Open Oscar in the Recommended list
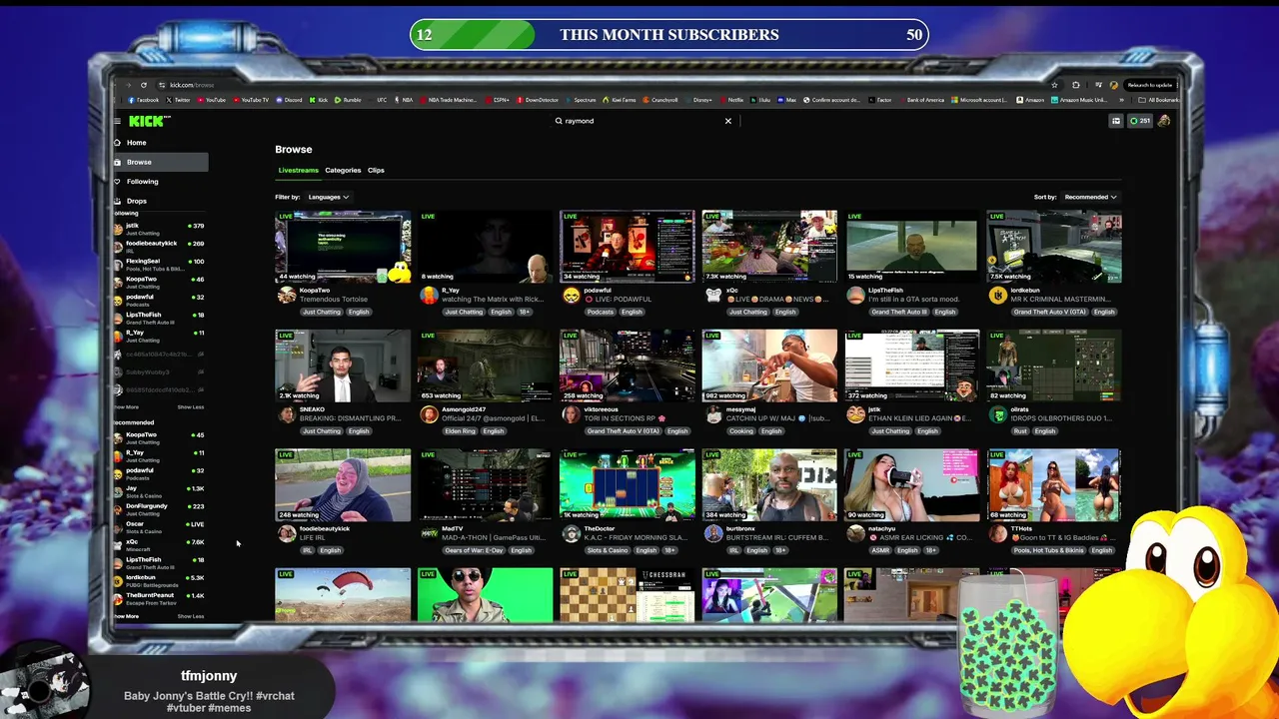The image size is (1279, 719). tap(160, 527)
